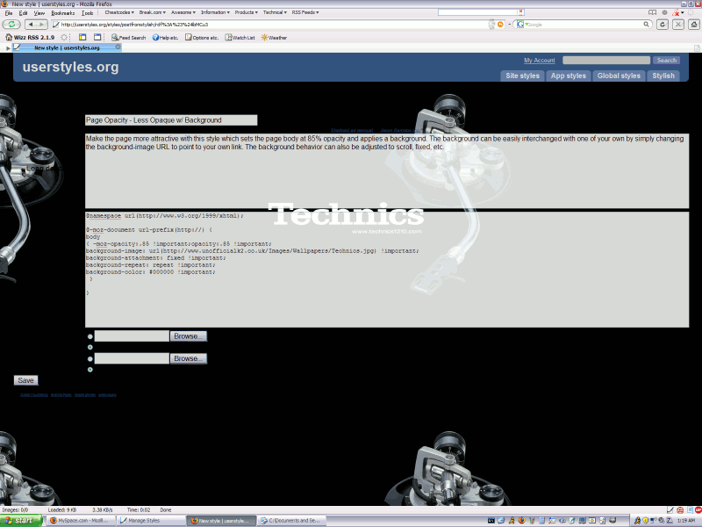Open the Tools menu
The width and height of the screenshot is (702, 527).
tap(87, 13)
